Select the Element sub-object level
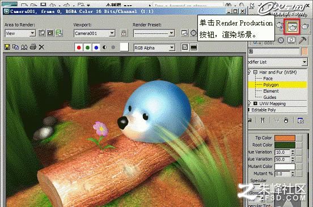The image size is (313, 207). tap(270, 91)
